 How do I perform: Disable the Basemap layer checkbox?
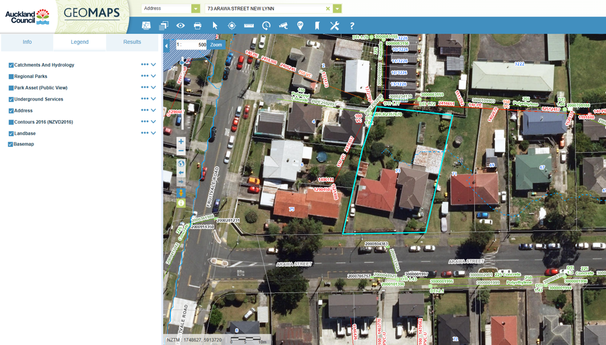point(11,144)
